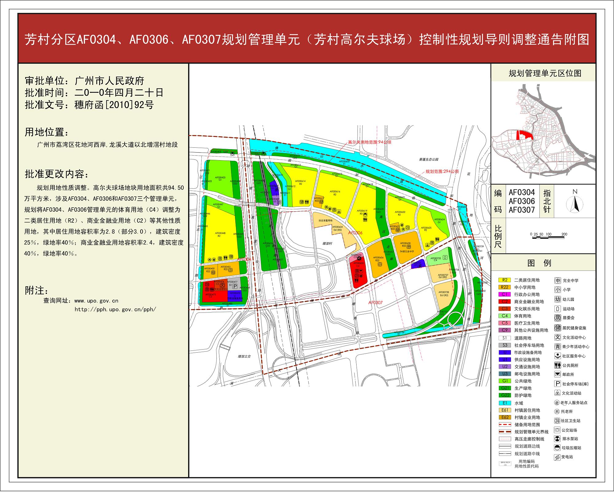Click the red C2 legend swatch

point(505,301)
